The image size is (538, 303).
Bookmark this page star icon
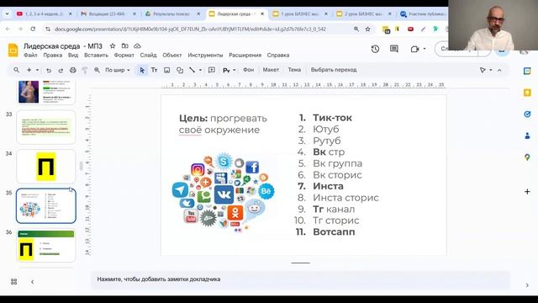(368, 29)
